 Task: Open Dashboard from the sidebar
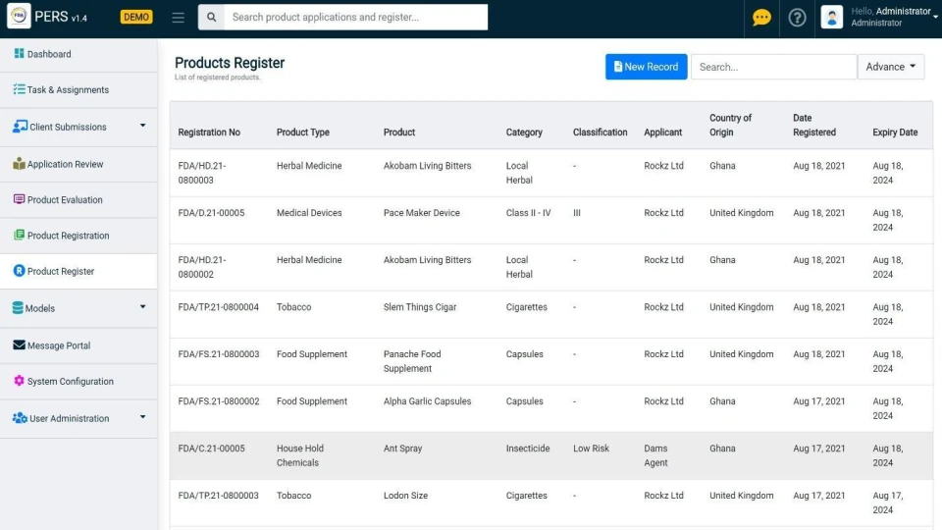pos(78,54)
